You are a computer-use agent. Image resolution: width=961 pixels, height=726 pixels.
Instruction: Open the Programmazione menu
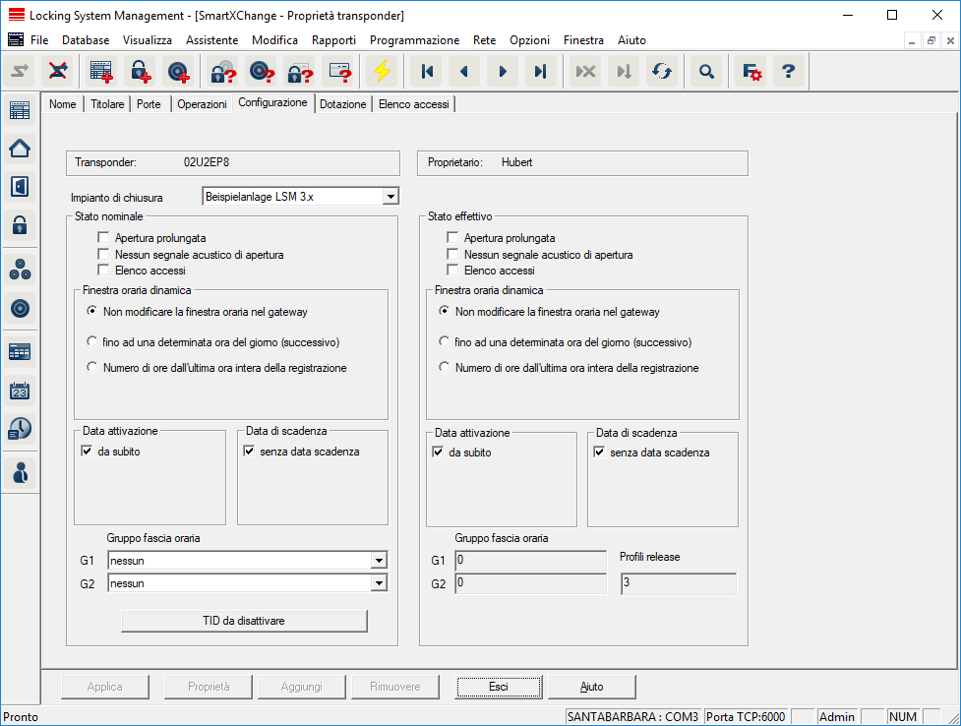pos(414,40)
